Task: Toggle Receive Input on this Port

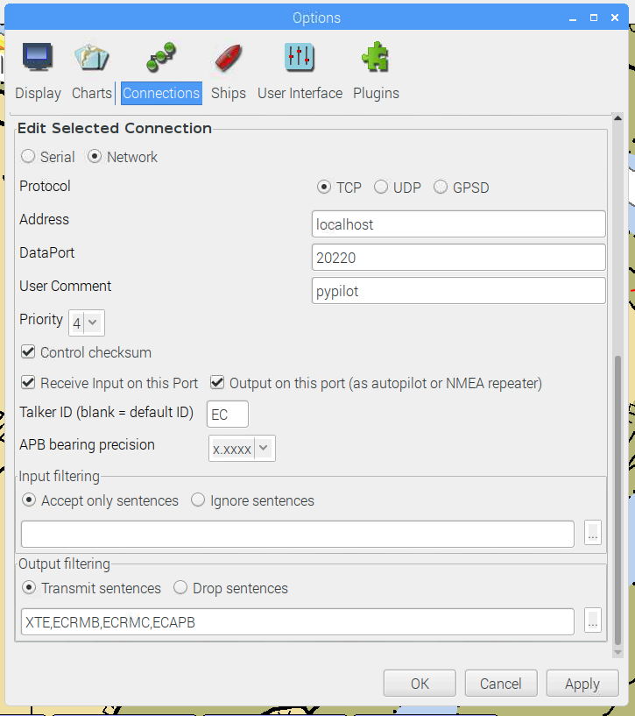Action: point(28,383)
